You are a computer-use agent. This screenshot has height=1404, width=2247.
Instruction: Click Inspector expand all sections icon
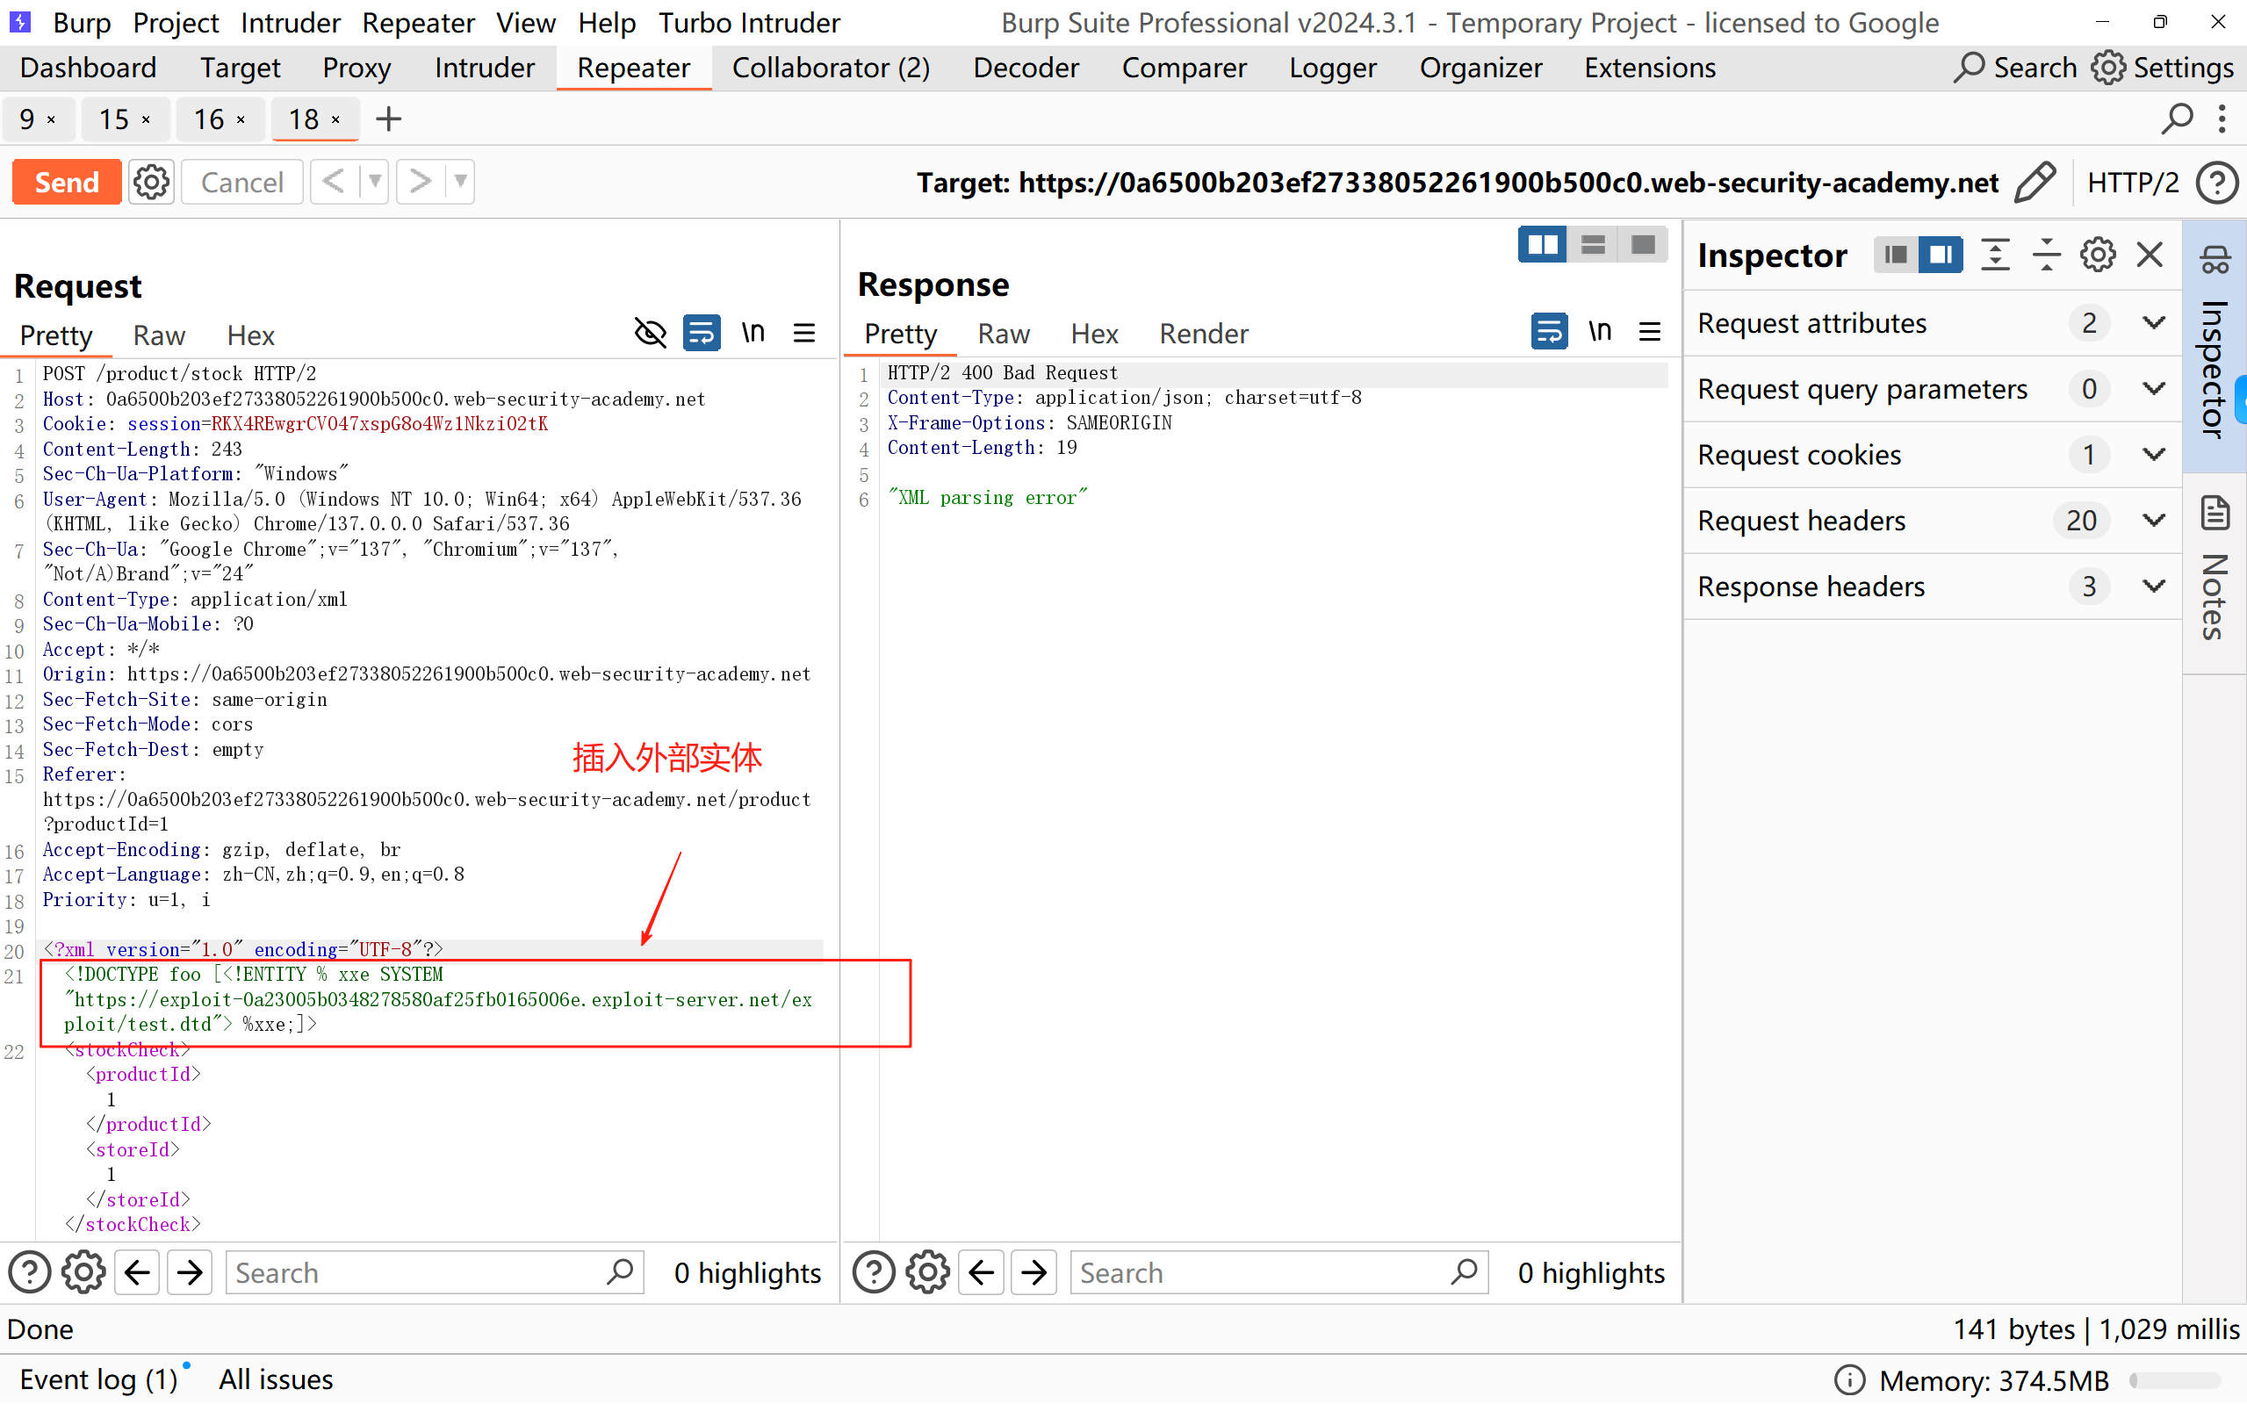click(1994, 255)
